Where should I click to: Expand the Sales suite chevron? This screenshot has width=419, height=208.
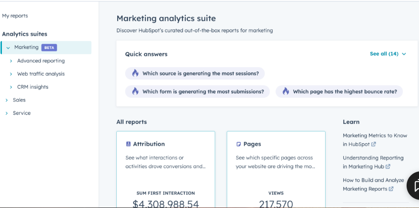coord(7,100)
